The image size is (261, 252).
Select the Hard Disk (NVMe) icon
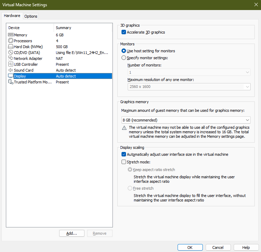(10, 47)
